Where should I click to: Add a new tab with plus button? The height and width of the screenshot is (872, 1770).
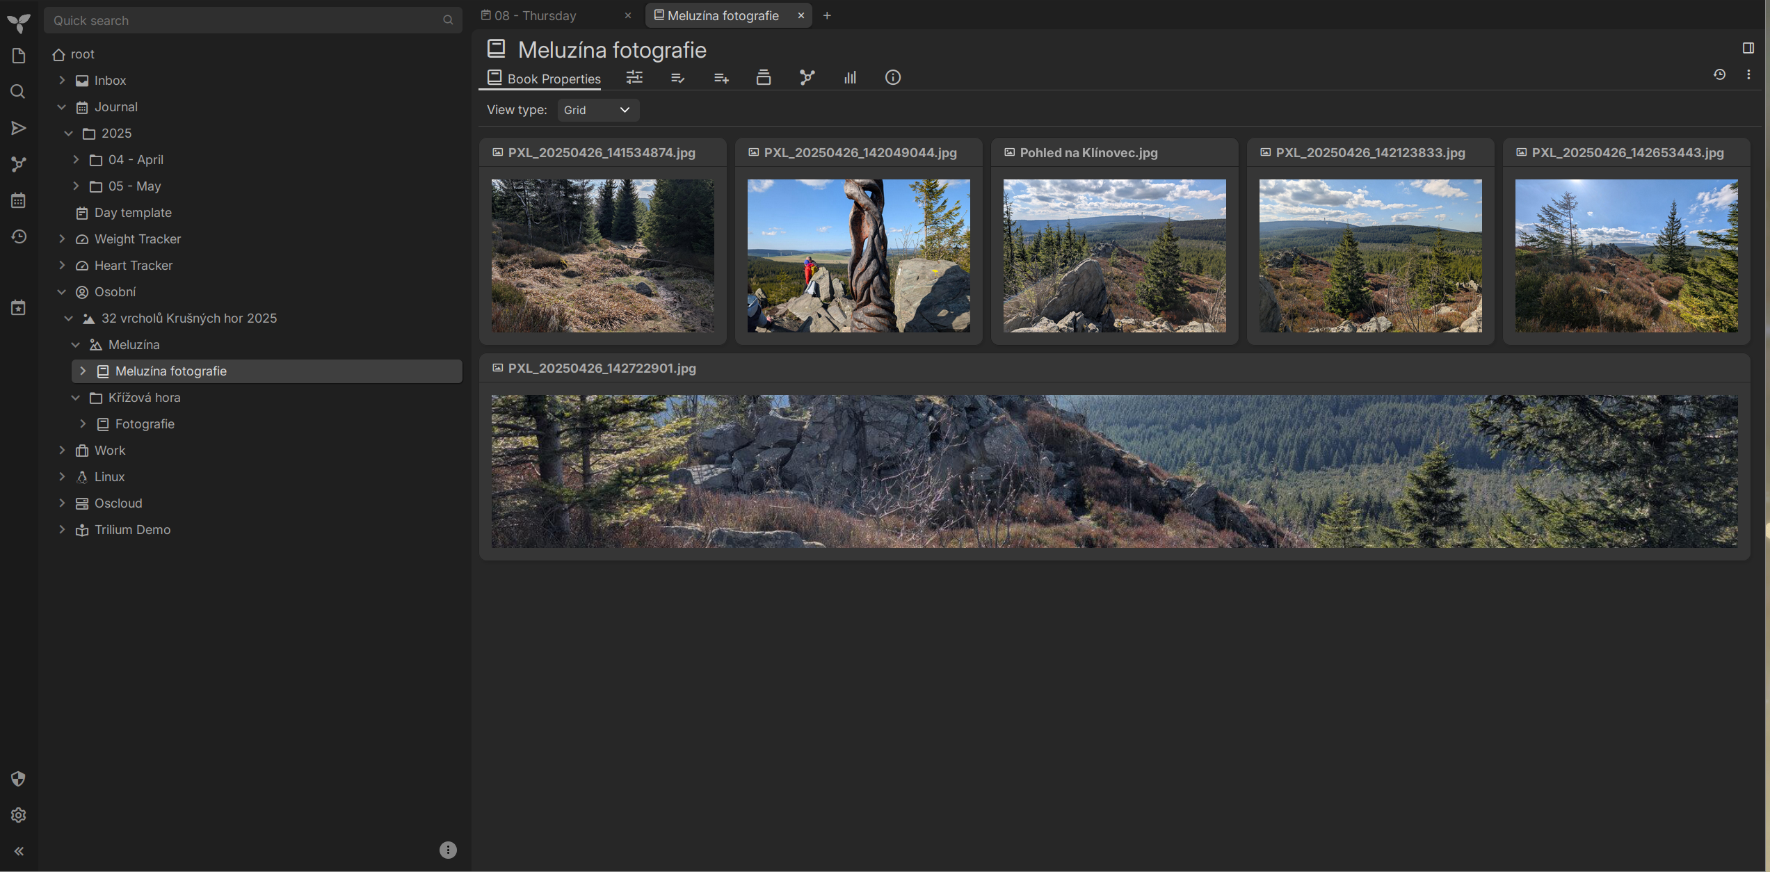coord(827,15)
